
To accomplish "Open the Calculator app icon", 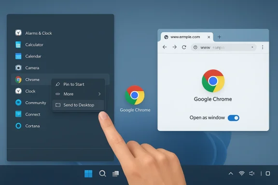I will [18, 45].
